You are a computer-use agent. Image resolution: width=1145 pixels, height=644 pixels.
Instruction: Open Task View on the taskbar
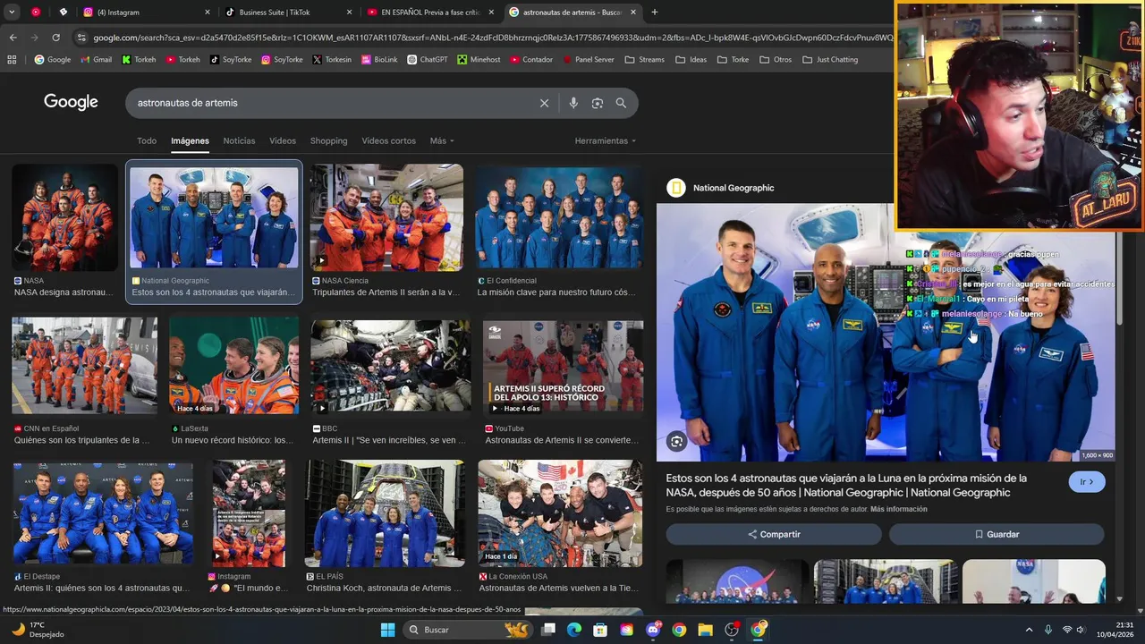coord(548,630)
